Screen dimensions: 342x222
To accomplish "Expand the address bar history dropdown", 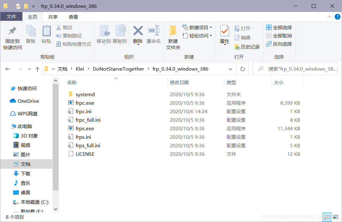I will click(230, 69).
